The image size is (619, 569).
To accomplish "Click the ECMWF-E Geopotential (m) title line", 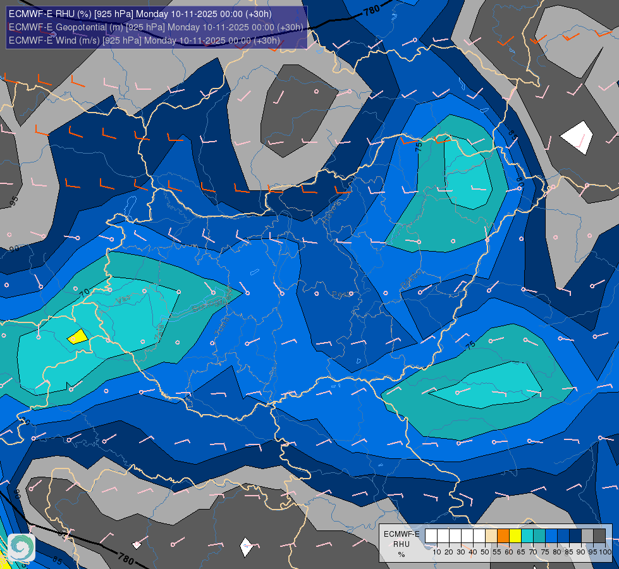I will [156, 27].
